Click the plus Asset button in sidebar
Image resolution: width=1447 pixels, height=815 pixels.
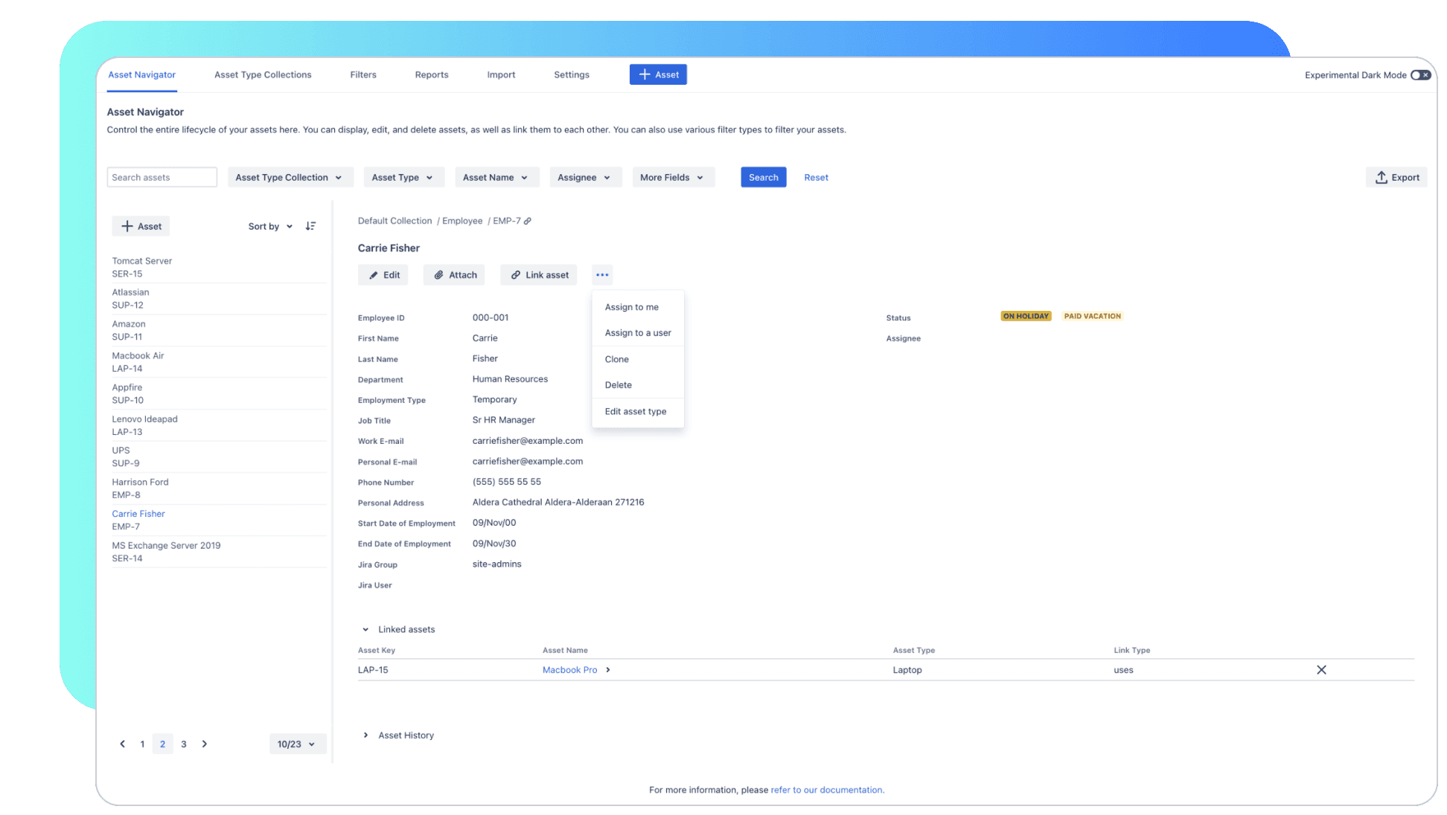point(141,225)
